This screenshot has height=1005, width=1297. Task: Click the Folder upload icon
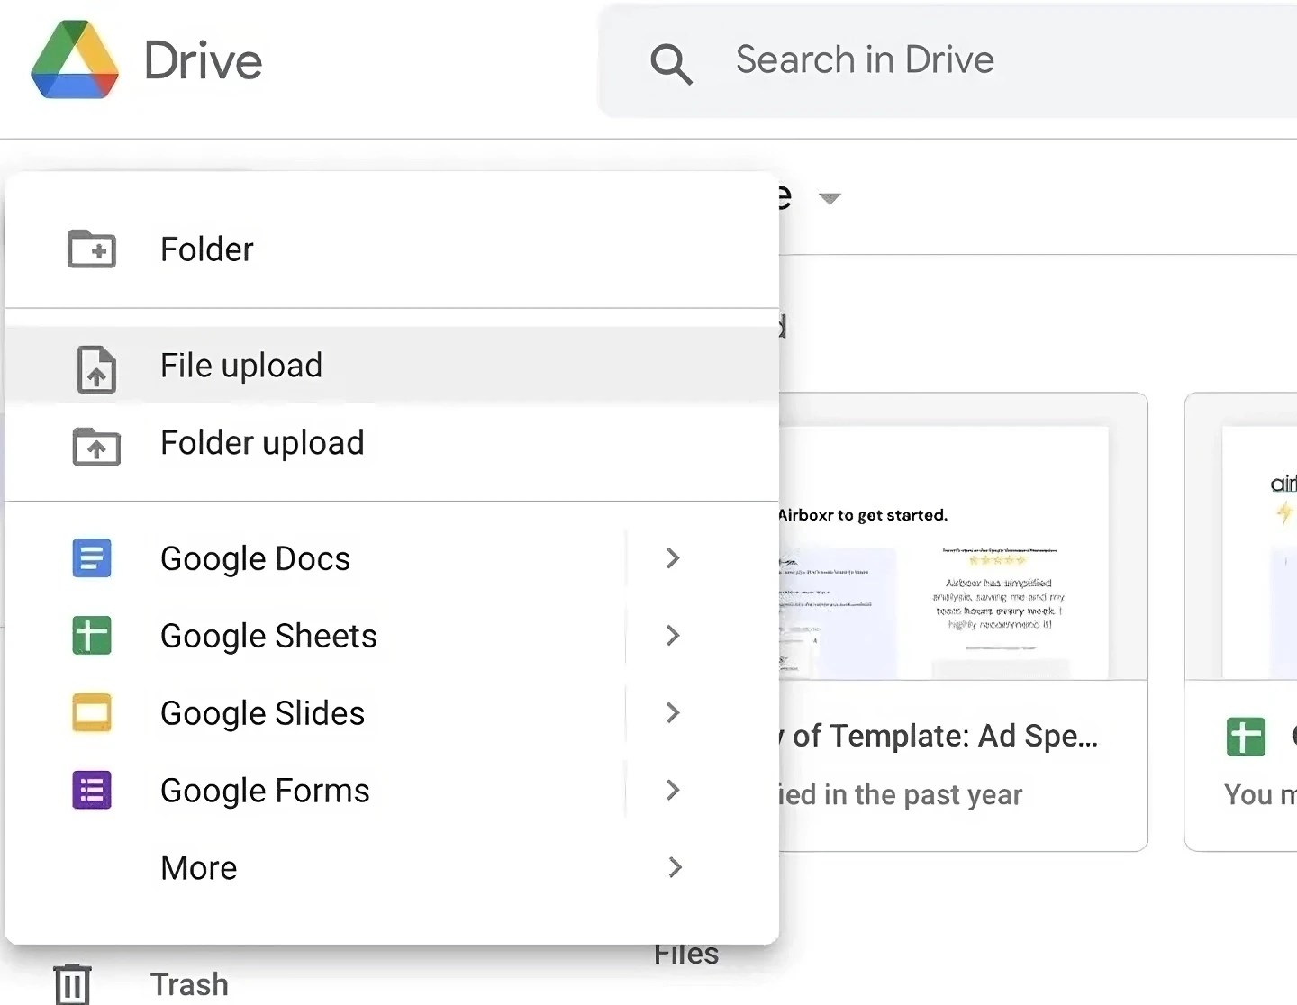tap(95, 445)
